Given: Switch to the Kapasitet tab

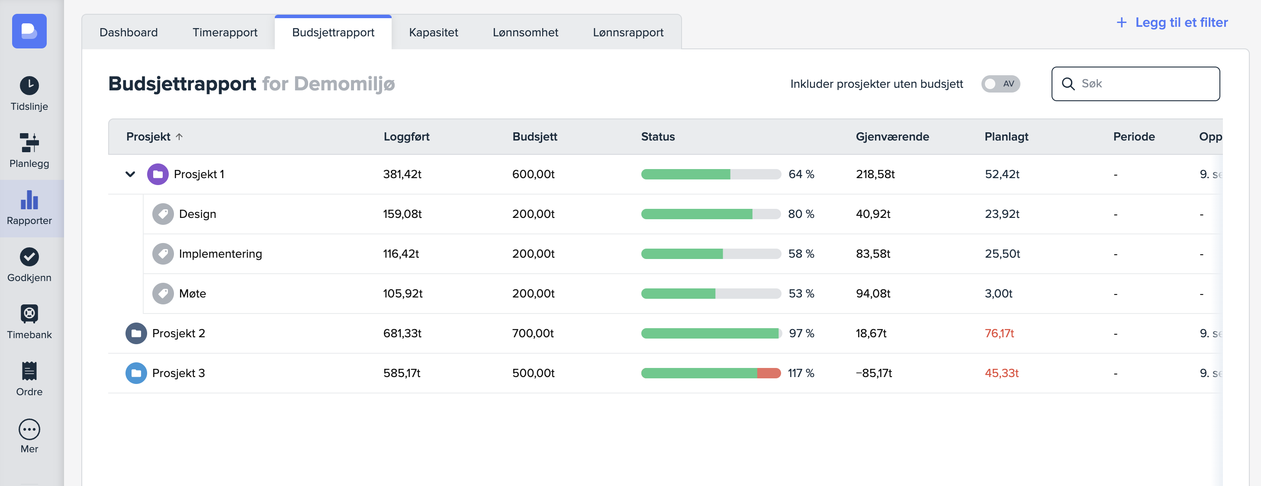Looking at the screenshot, I should (433, 33).
